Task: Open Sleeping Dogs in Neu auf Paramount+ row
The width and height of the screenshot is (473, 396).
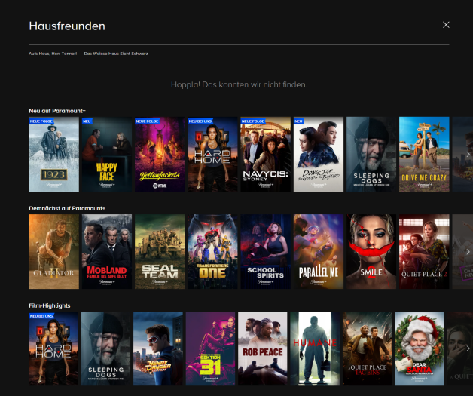Action: click(x=371, y=155)
